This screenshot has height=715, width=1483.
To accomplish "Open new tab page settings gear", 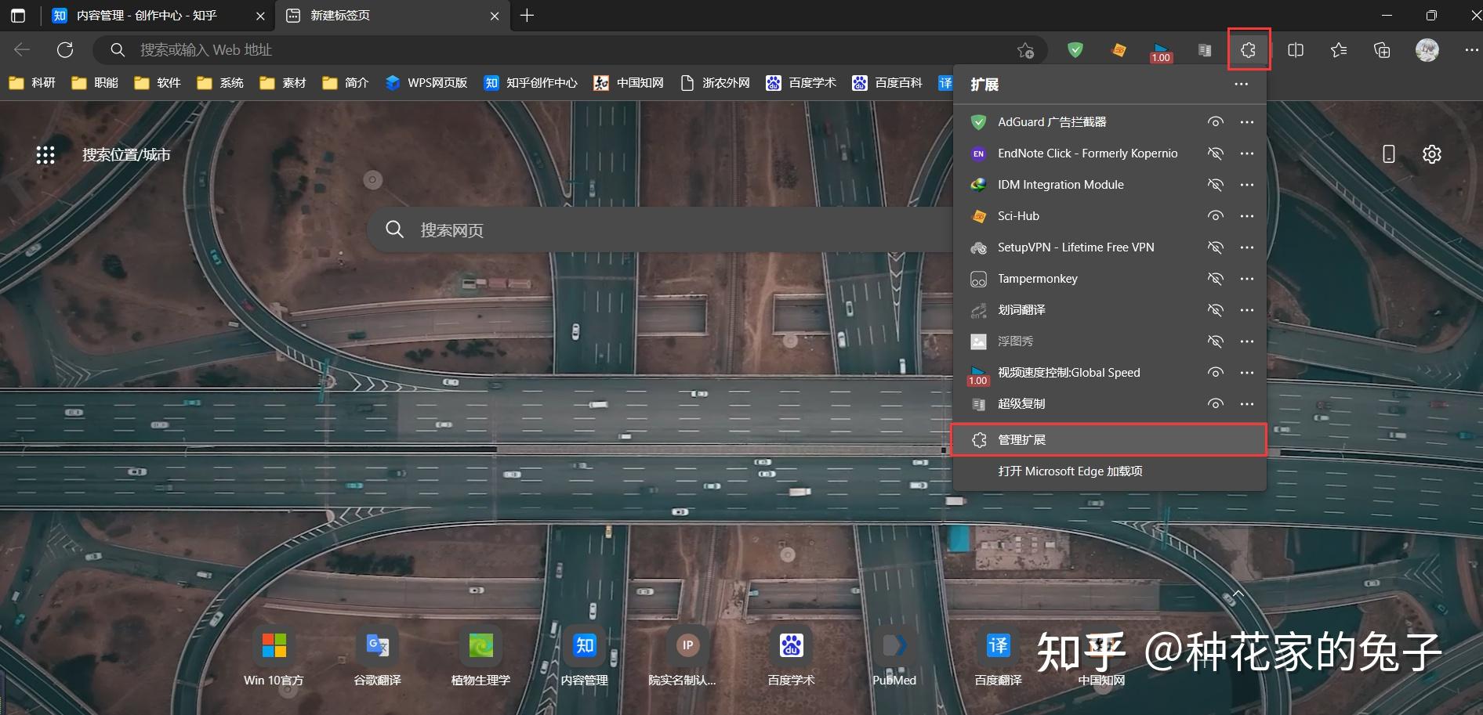I will (x=1432, y=154).
